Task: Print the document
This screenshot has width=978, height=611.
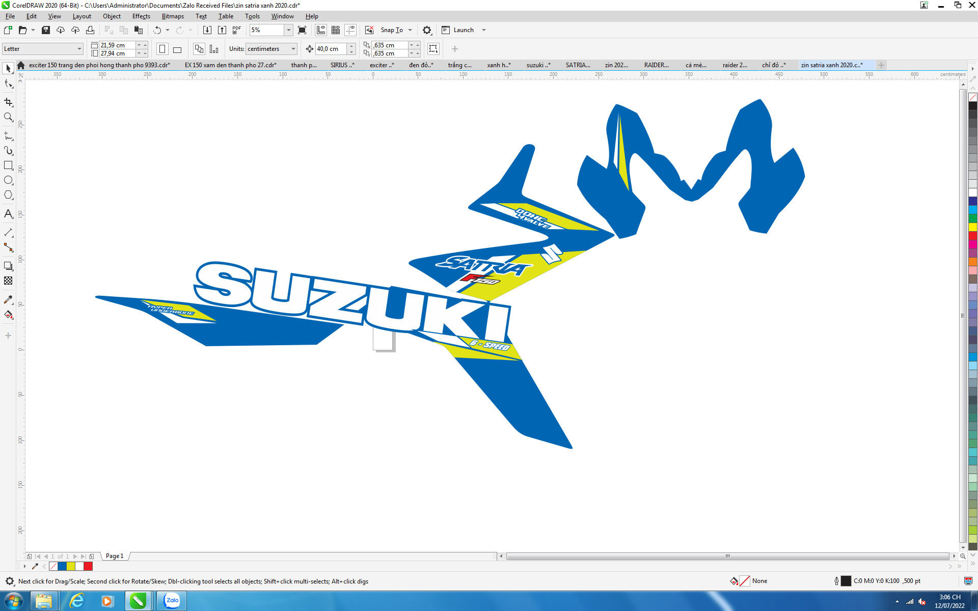Action: 90,30
